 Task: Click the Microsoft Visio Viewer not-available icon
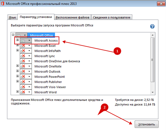23,87
